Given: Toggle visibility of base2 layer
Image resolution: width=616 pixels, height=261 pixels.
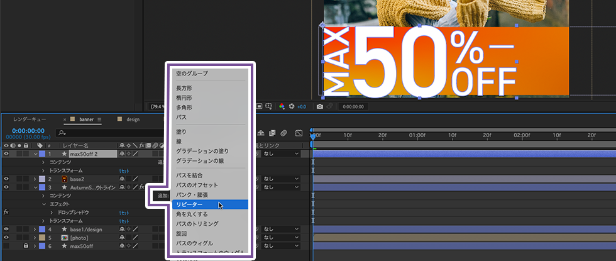Looking at the screenshot, I should pos(7,179).
